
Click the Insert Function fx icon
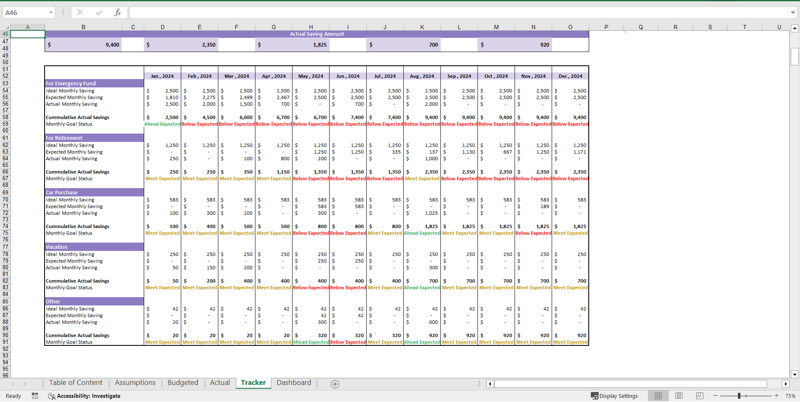tap(117, 12)
